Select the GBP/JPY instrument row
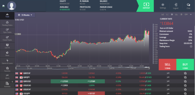Screen dimensions: 195x95 (105, 77)
